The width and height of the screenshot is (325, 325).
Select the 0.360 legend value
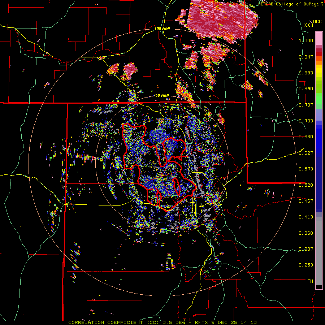point(306,233)
